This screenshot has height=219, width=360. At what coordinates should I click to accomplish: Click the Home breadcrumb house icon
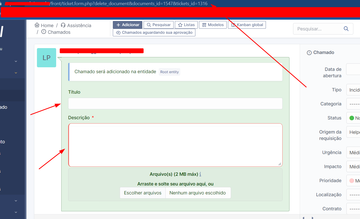click(x=37, y=25)
